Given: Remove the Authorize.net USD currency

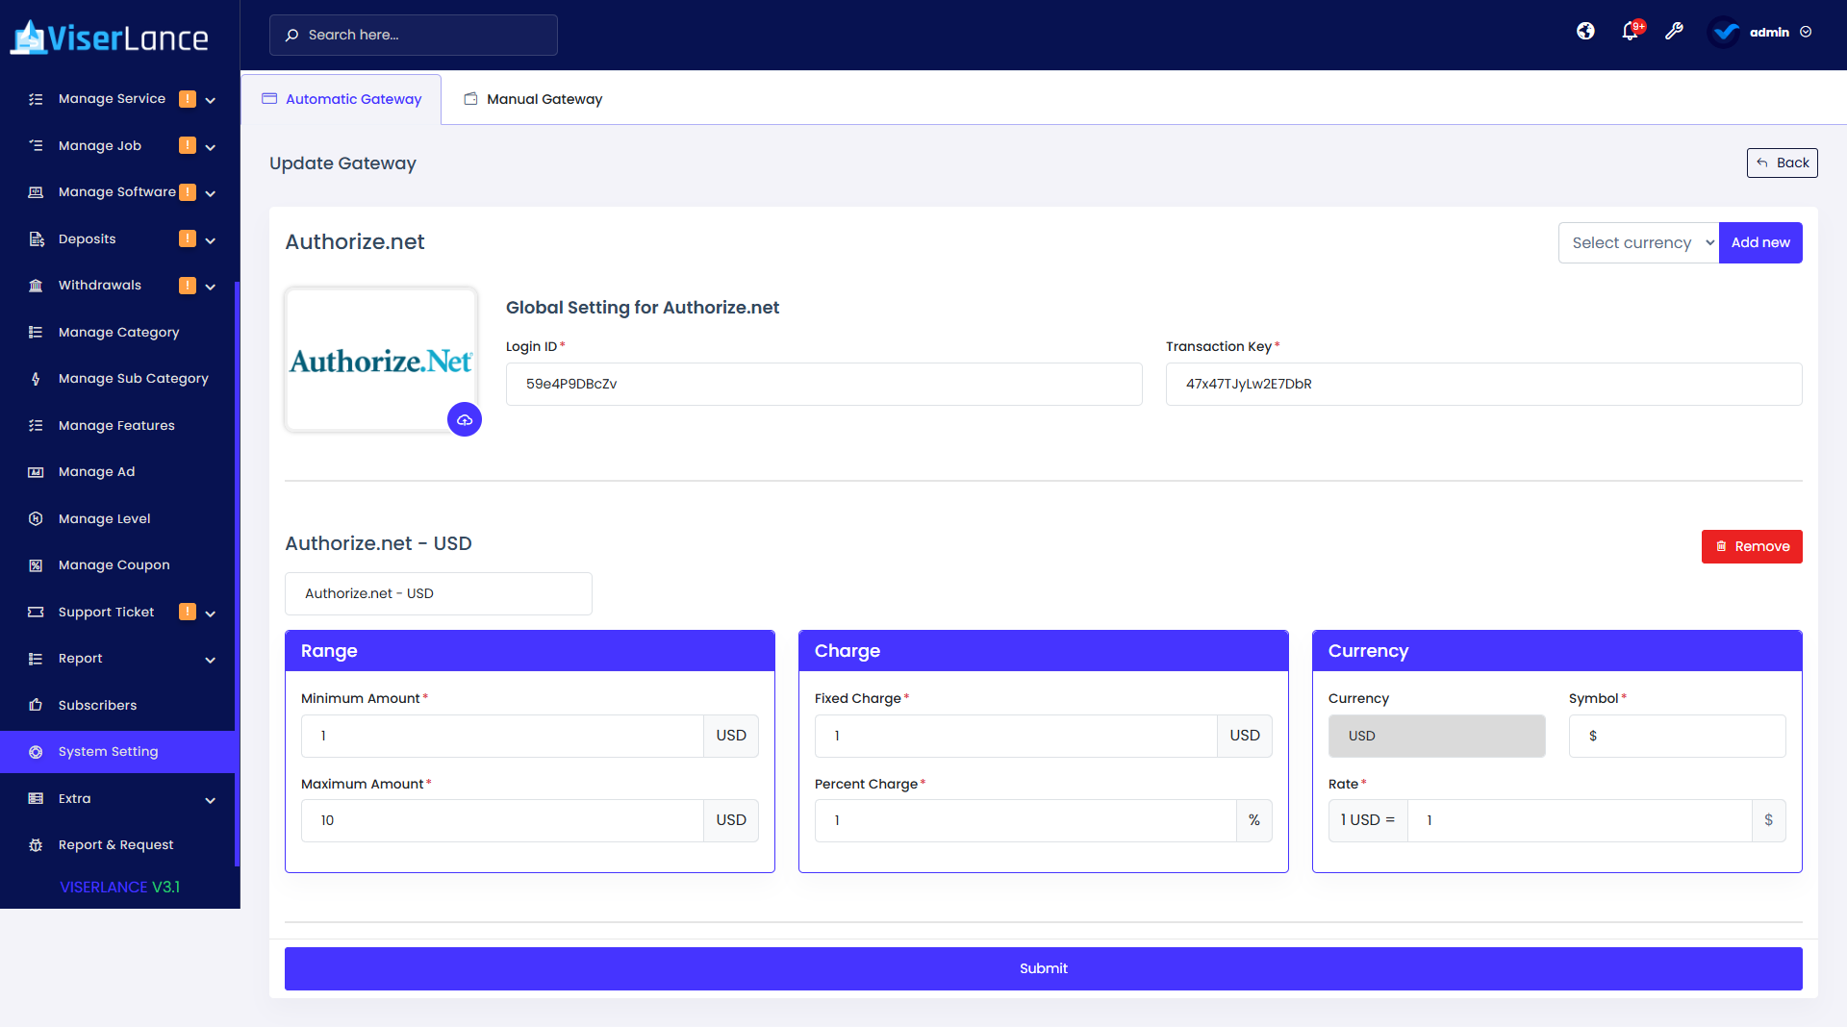Looking at the screenshot, I should [1752, 546].
